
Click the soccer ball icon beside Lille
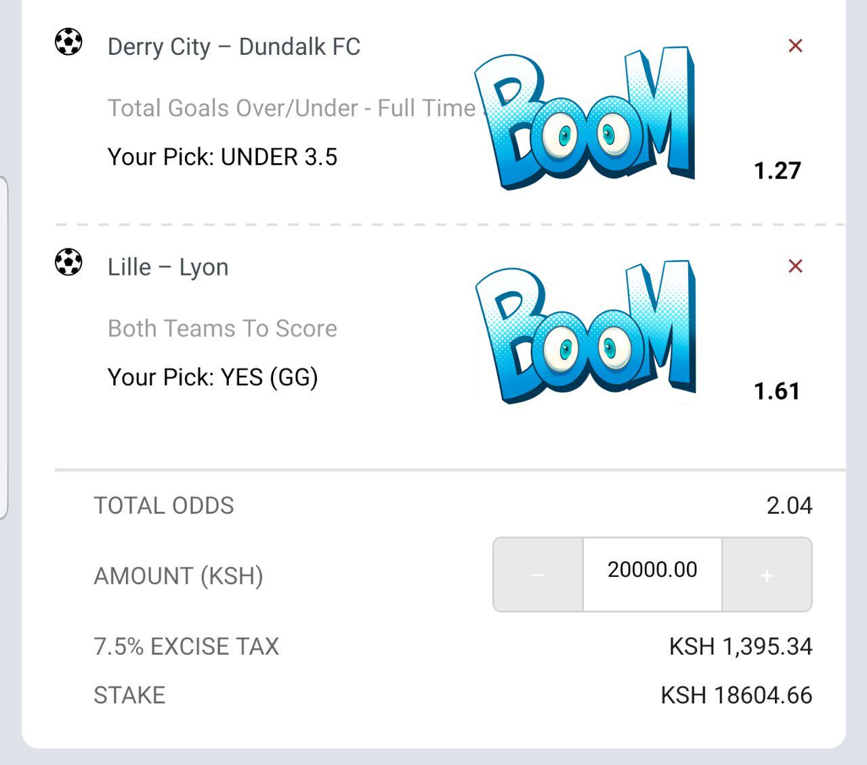click(x=68, y=262)
